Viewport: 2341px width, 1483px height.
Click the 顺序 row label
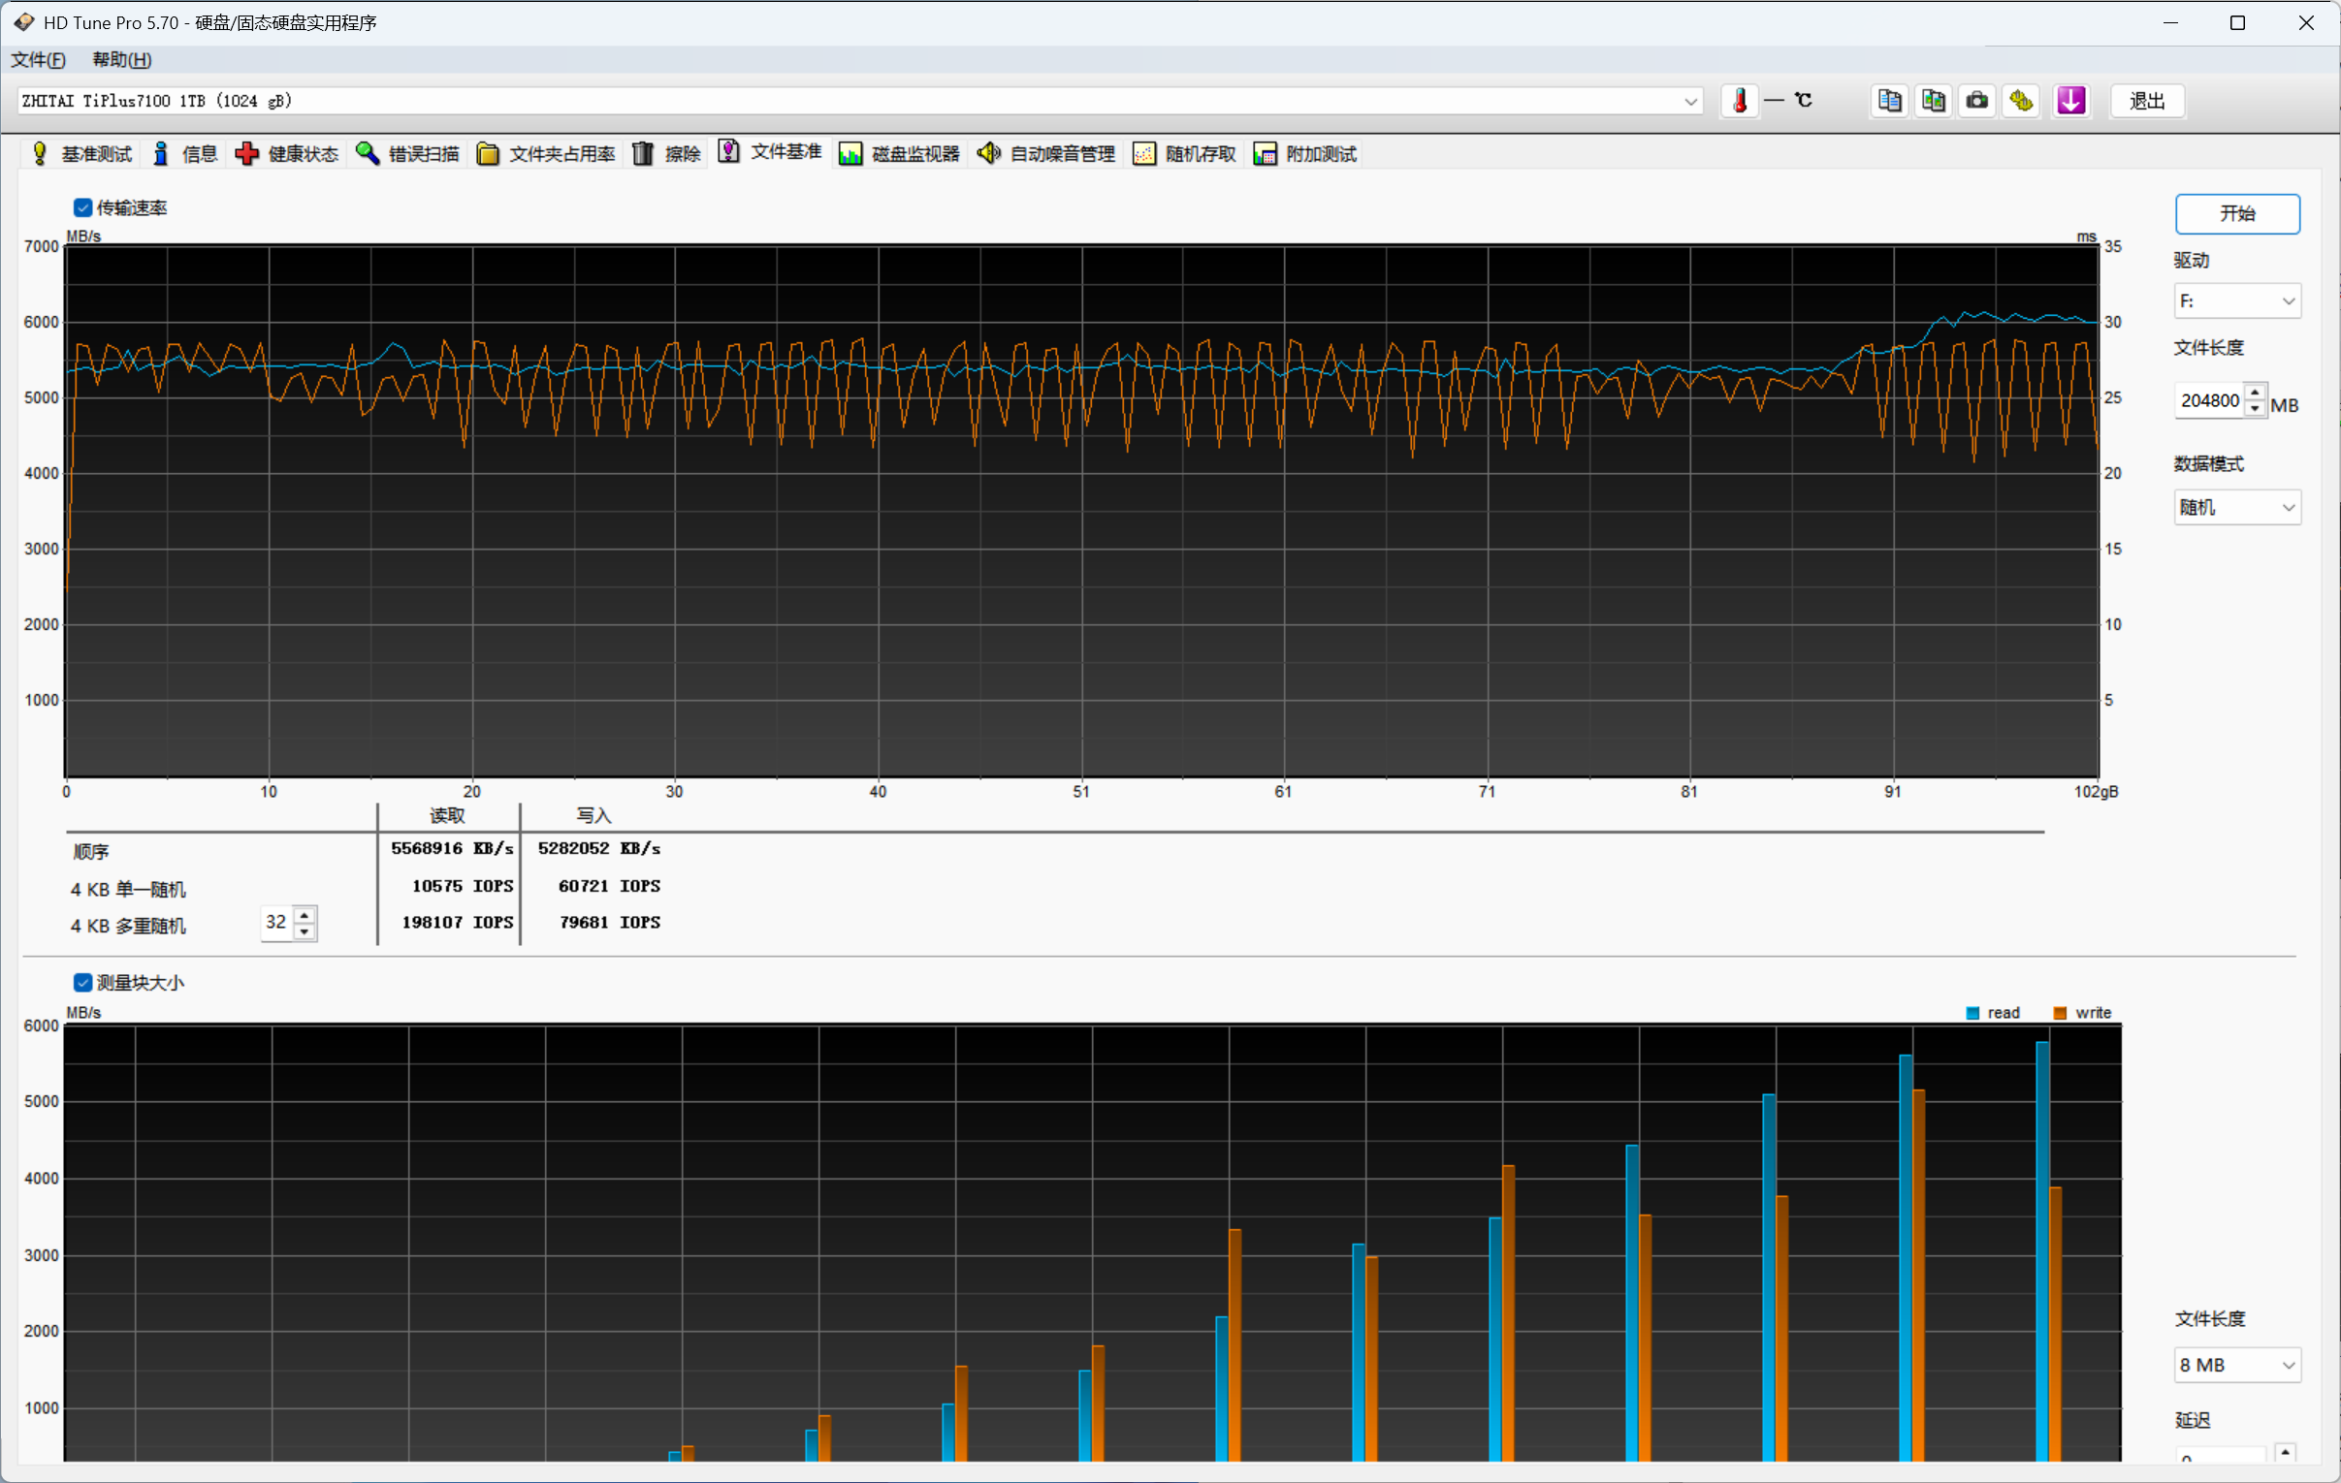(x=90, y=851)
